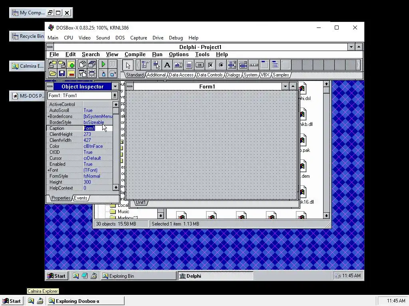Select the RadioGroup component

click(275, 65)
